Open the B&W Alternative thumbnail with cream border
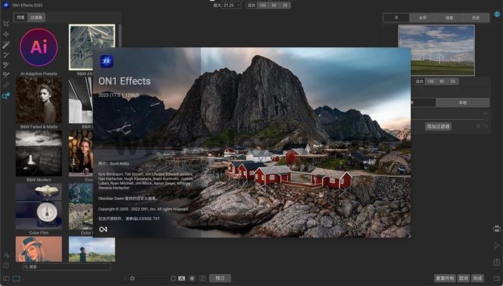503x286 pixels. pos(92,47)
